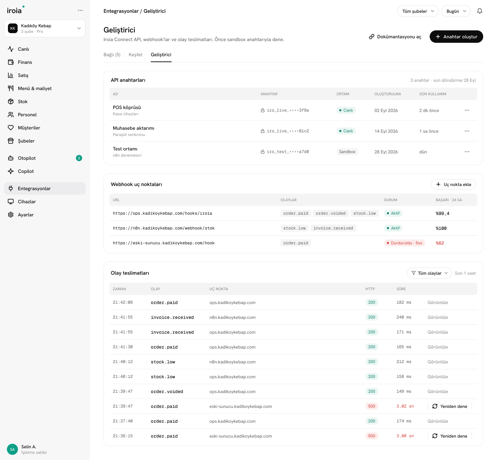The width and height of the screenshot is (497, 460).
Task: Click the Anahtar oluştur button
Action: point(456,37)
